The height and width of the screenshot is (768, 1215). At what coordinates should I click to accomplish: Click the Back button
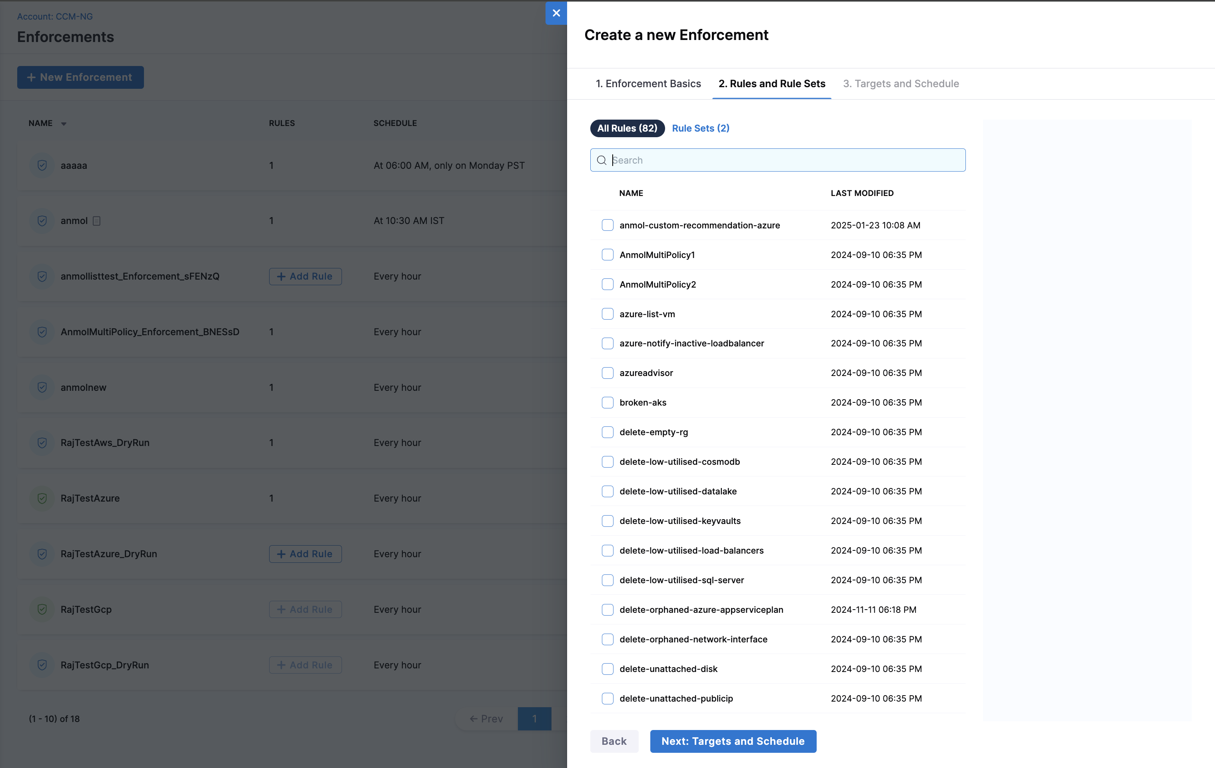click(613, 741)
